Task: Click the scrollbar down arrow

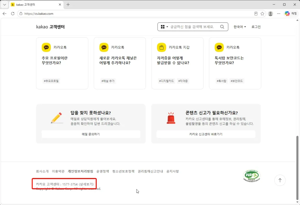Action: (297, 202)
